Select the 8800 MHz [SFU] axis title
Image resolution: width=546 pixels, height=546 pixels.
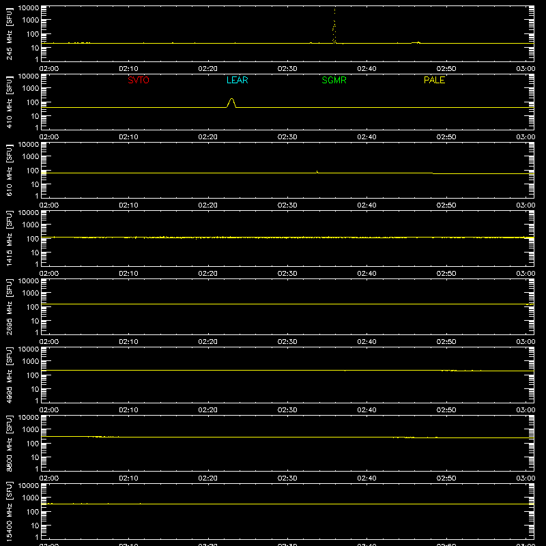point(10,443)
